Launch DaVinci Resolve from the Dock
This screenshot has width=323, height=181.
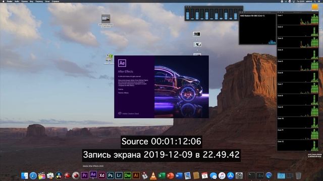[59, 175]
